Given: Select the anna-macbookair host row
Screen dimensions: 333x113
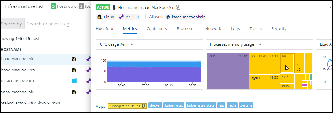Looking at the screenshot, I should click(45, 92).
